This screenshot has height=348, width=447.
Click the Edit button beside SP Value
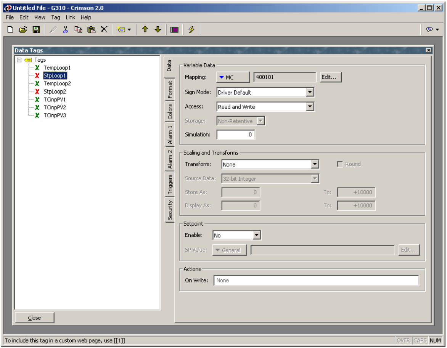pyautogui.click(x=409, y=250)
